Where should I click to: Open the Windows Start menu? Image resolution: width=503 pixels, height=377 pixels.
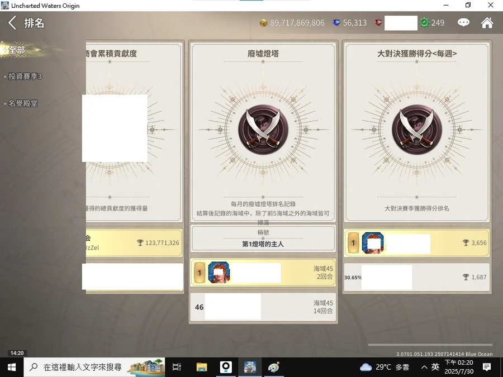point(12,368)
